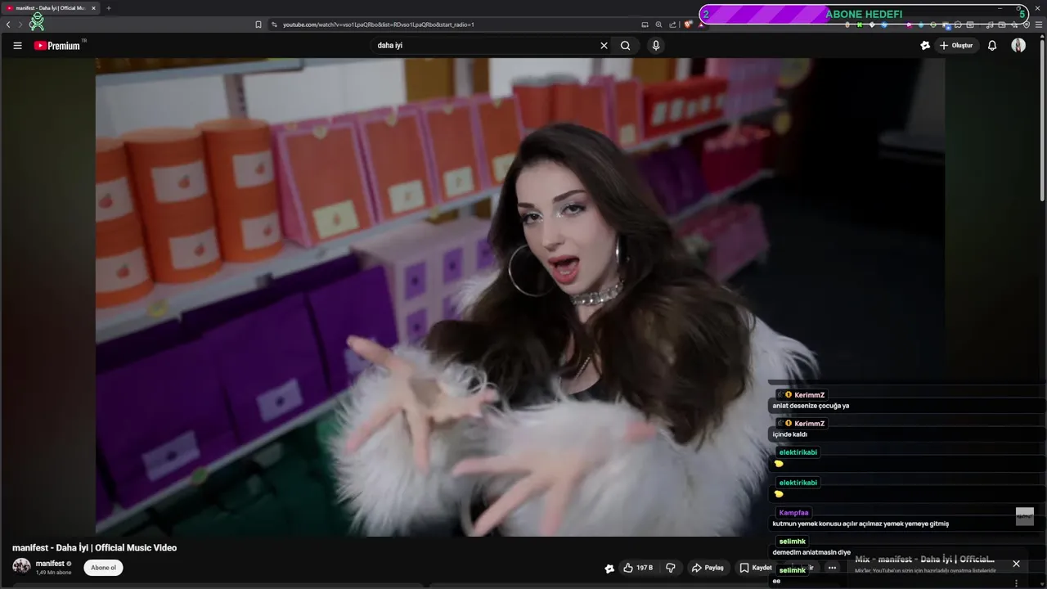Dislike the video
The width and height of the screenshot is (1047, 589).
[671, 568]
